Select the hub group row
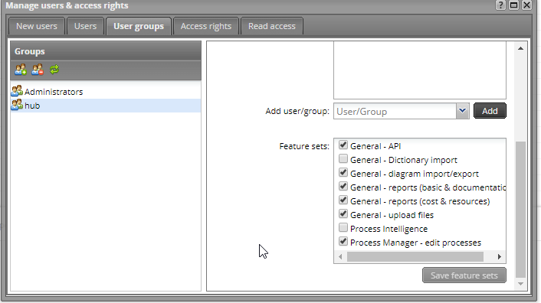The height and width of the screenshot is (303, 541). pyautogui.click(x=106, y=106)
